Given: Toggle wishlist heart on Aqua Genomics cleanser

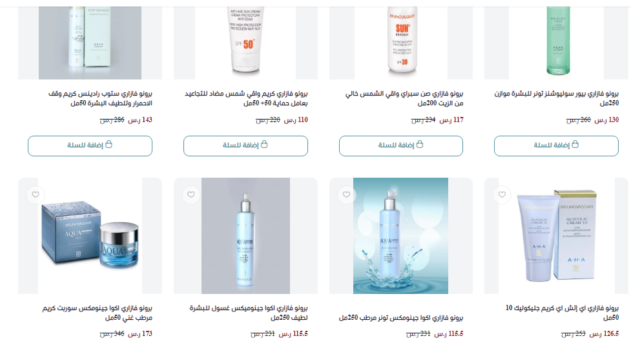Looking at the screenshot, I should coord(191,194).
